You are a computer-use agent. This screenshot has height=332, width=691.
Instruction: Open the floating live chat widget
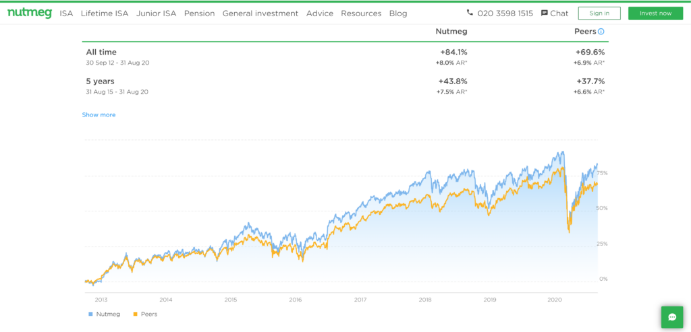(x=672, y=317)
